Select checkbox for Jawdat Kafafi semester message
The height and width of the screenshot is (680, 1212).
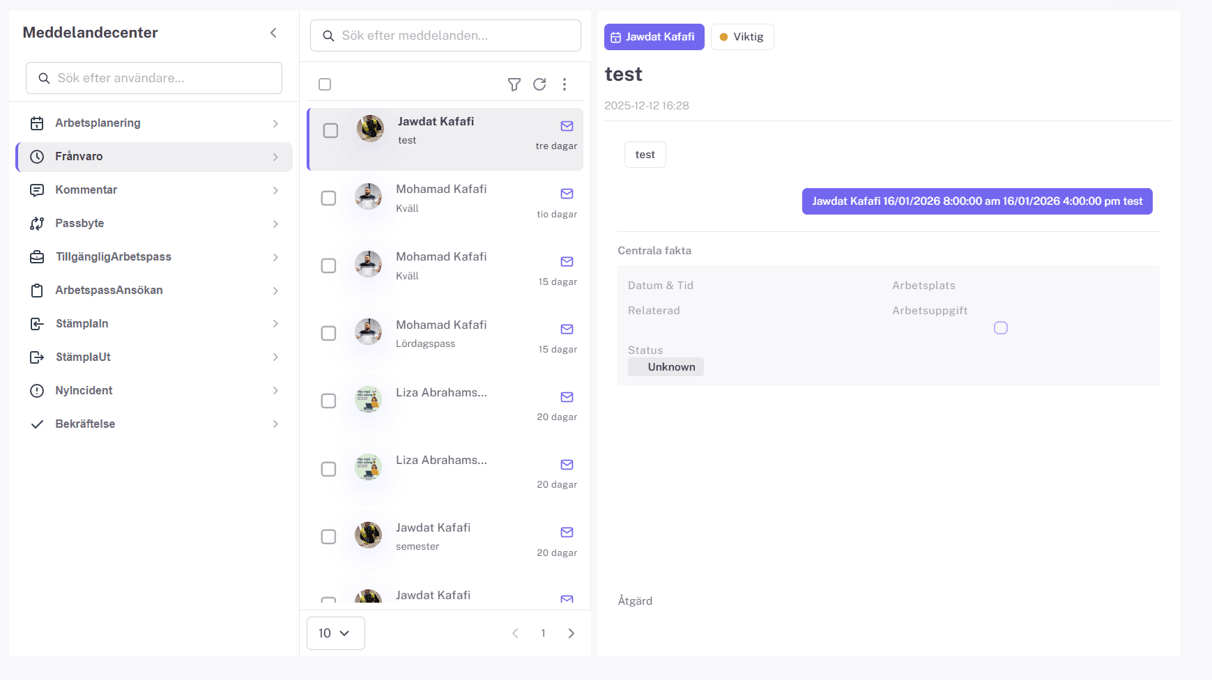click(x=328, y=537)
